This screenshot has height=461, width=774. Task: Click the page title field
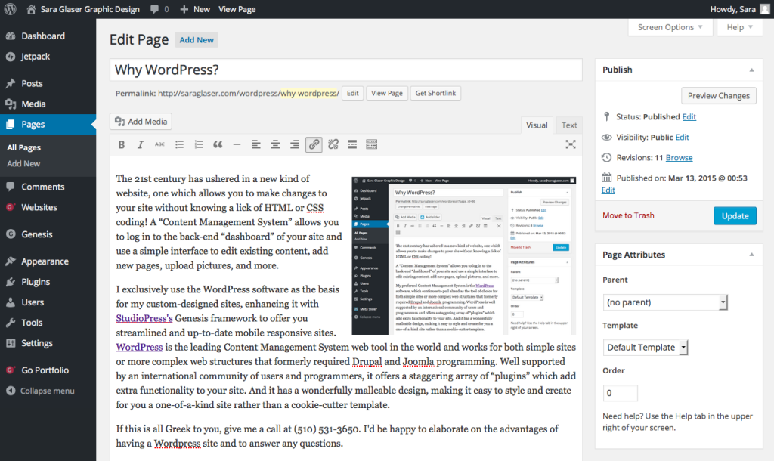coord(346,70)
